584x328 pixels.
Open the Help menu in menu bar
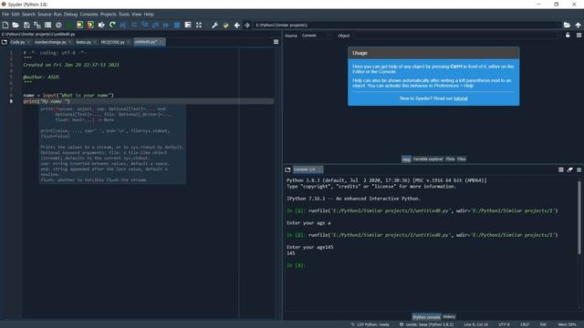[x=149, y=15]
